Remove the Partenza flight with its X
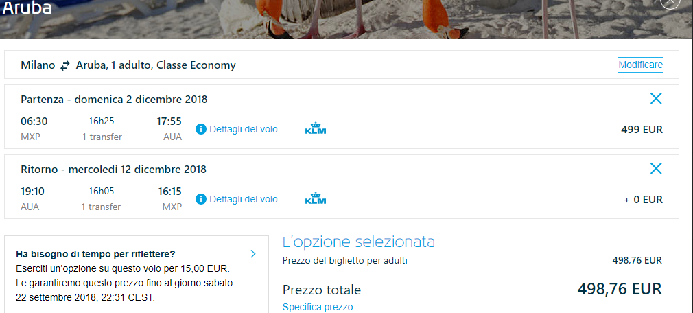 tap(656, 99)
